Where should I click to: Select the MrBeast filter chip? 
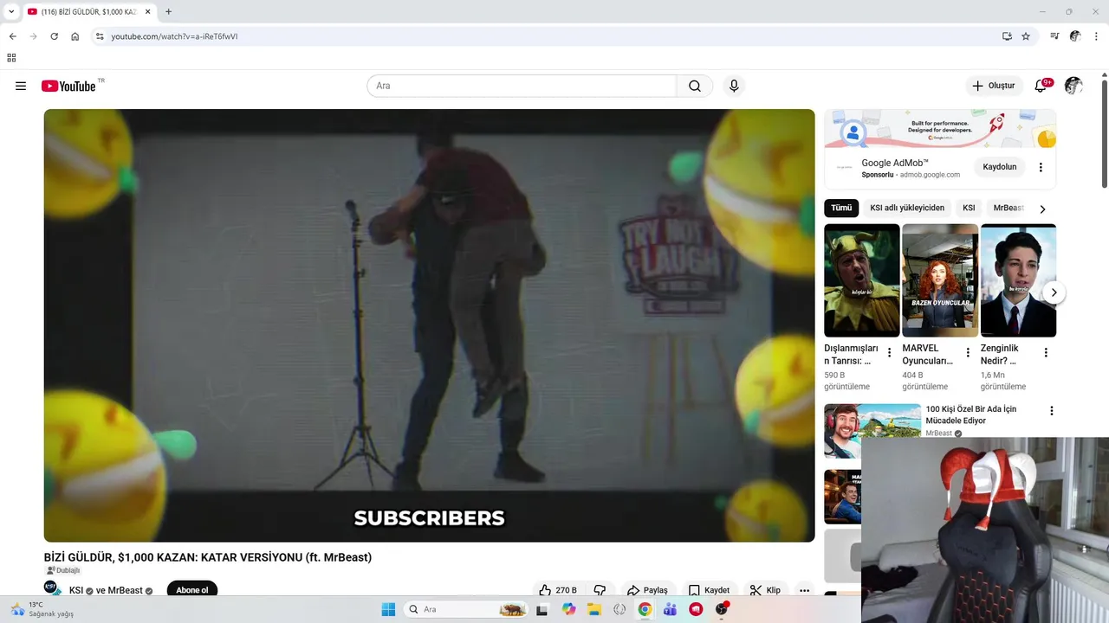pos(1008,208)
